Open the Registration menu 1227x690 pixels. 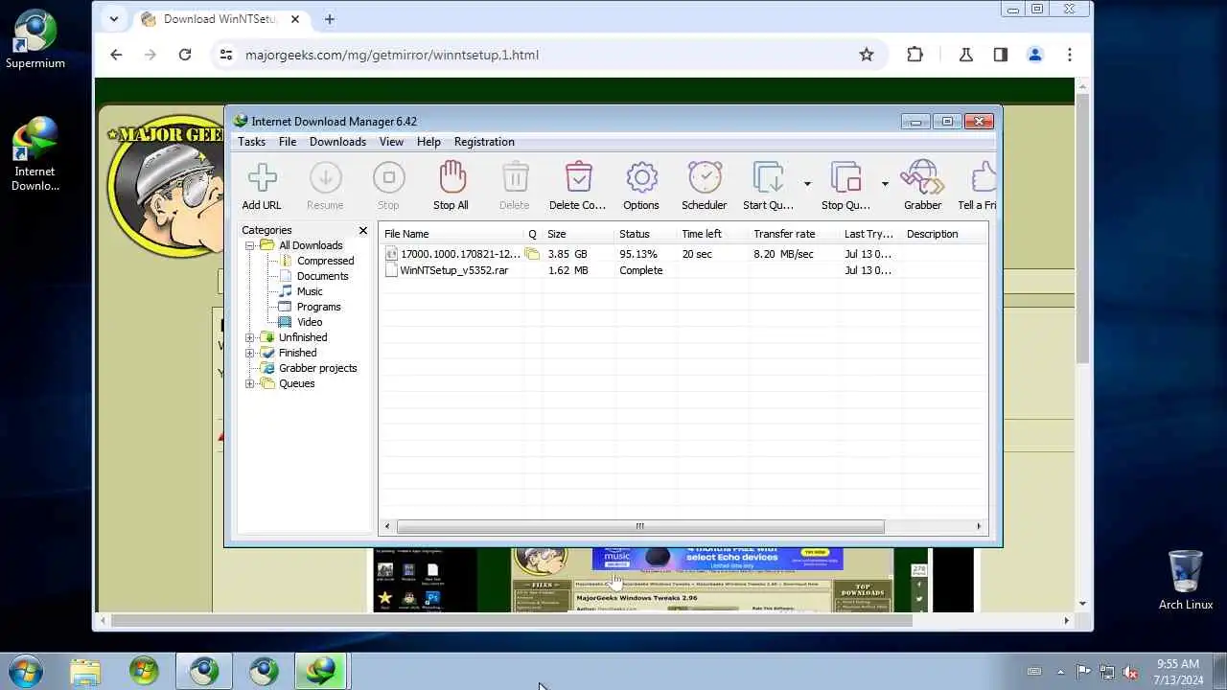pos(484,142)
